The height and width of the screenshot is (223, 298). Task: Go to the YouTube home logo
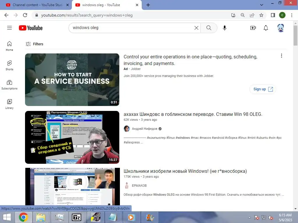tap(31, 28)
